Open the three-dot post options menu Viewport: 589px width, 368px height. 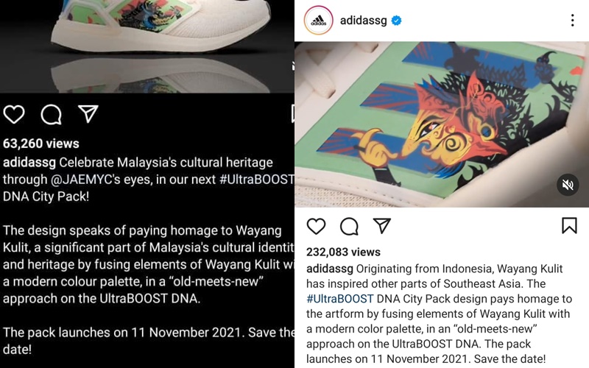573,21
